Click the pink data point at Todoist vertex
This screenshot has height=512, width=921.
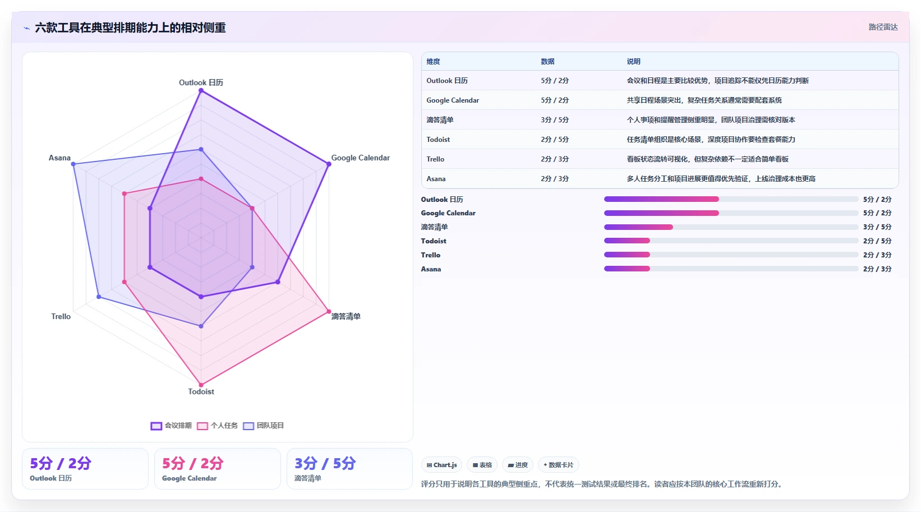(201, 385)
